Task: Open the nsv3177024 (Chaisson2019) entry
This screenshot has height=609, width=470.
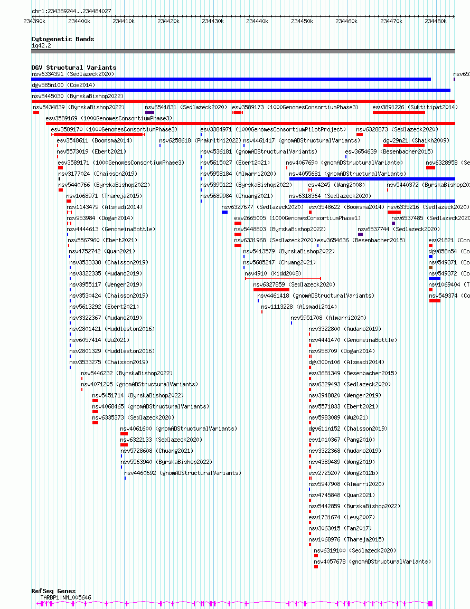Action: click(x=98, y=174)
